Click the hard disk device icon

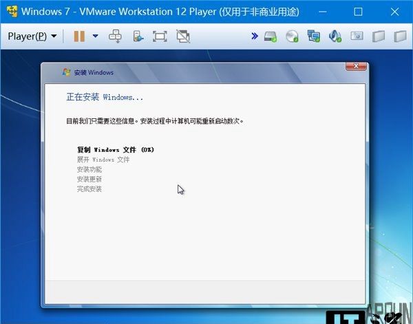point(271,36)
